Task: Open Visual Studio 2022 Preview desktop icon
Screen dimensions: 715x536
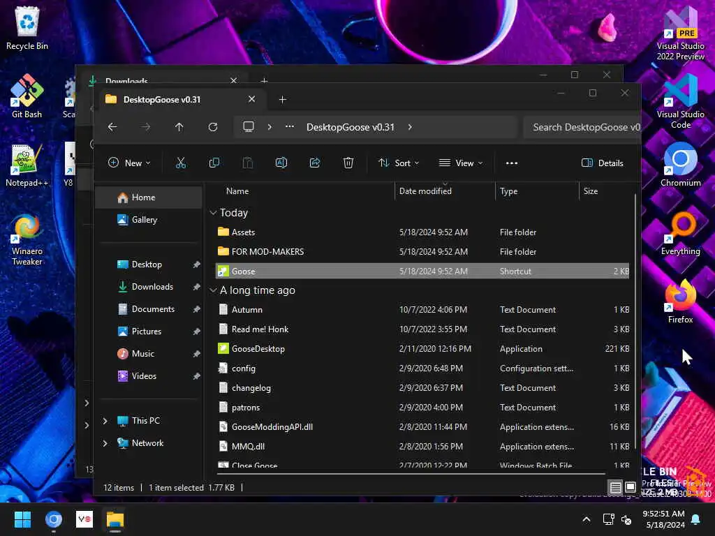Action: 680,34
